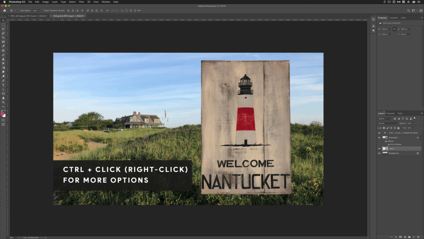Viewport: 424px width, 239px height.
Task: Switch to the Swatches tab
Action: (x=394, y=18)
